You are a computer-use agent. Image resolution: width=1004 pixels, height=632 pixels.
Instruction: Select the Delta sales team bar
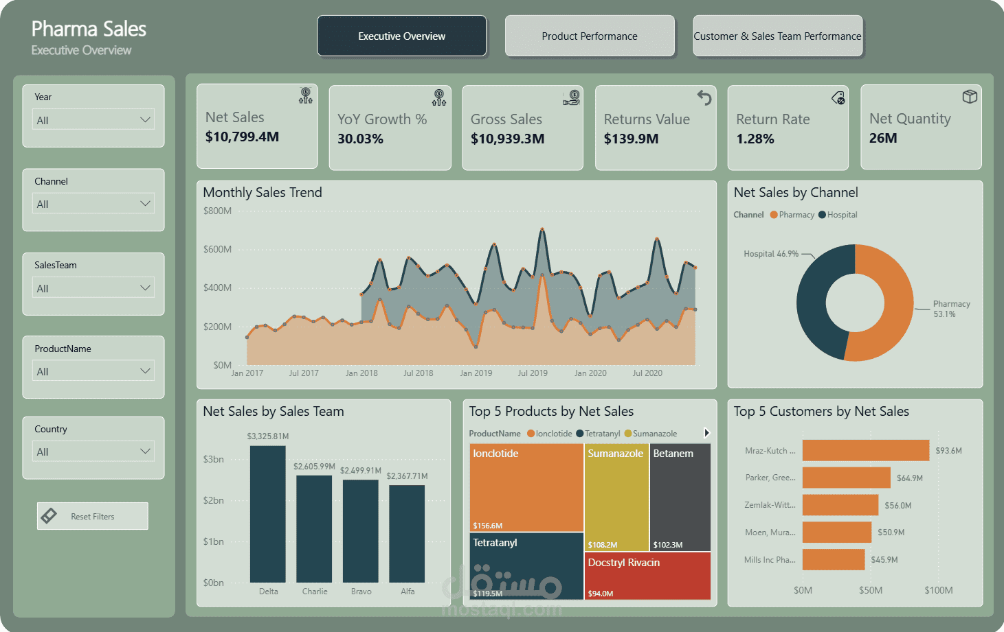268,514
